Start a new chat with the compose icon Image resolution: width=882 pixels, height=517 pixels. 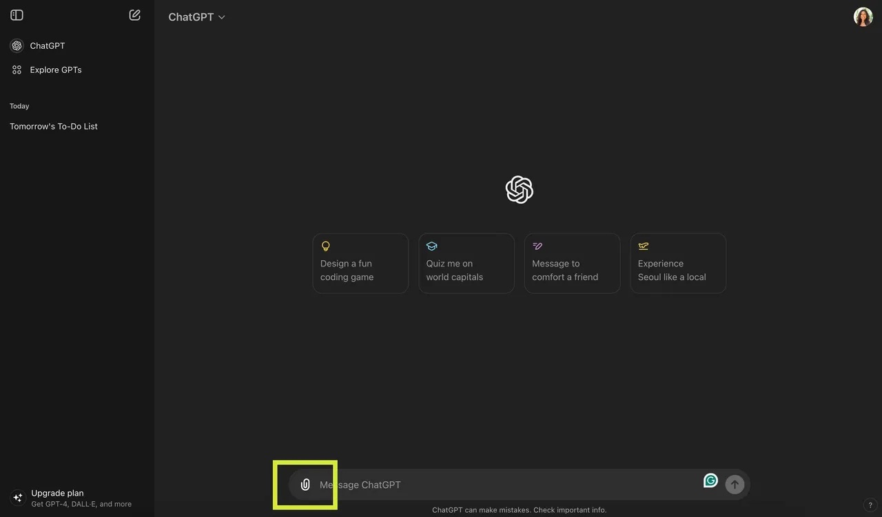click(135, 15)
